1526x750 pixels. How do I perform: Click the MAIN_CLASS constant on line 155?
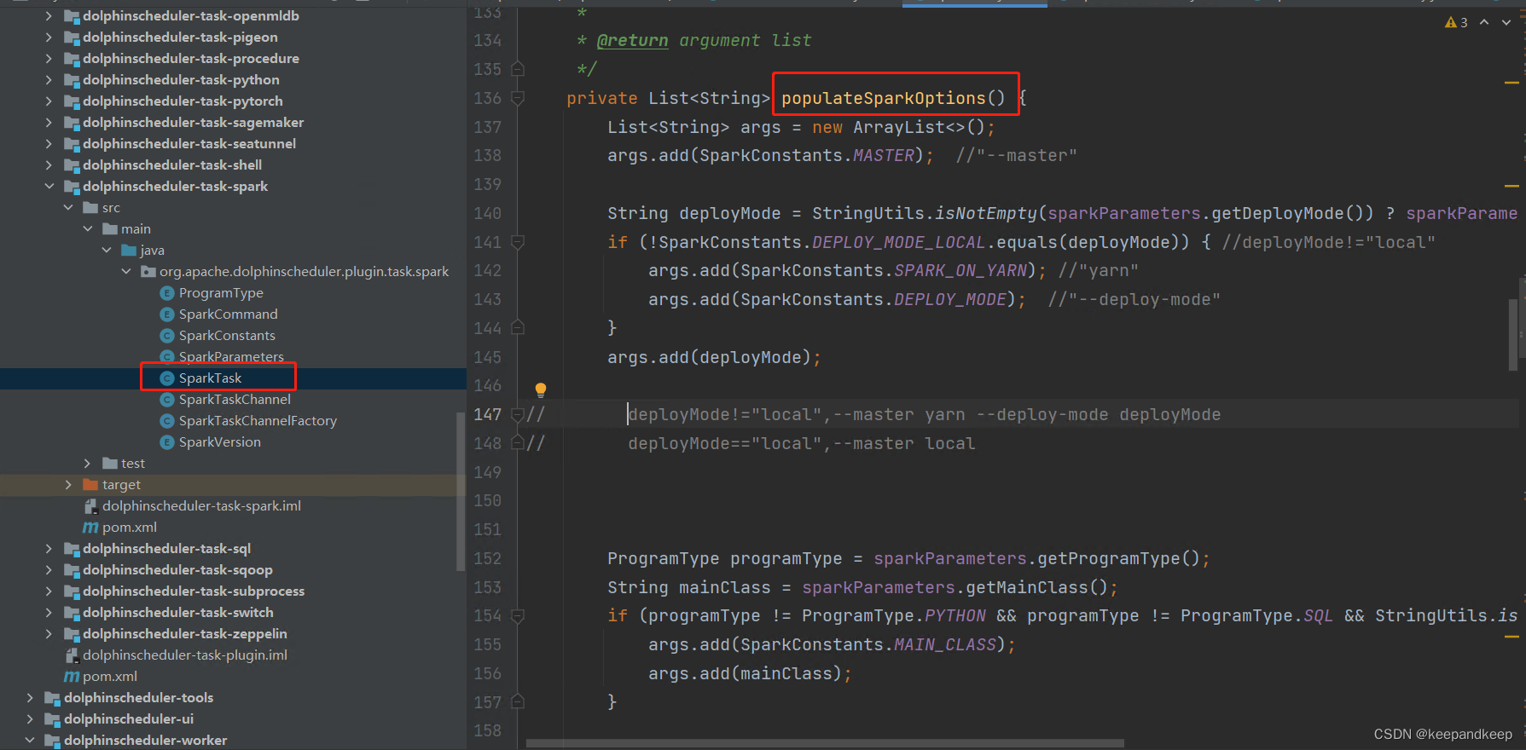(x=945, y=645)
